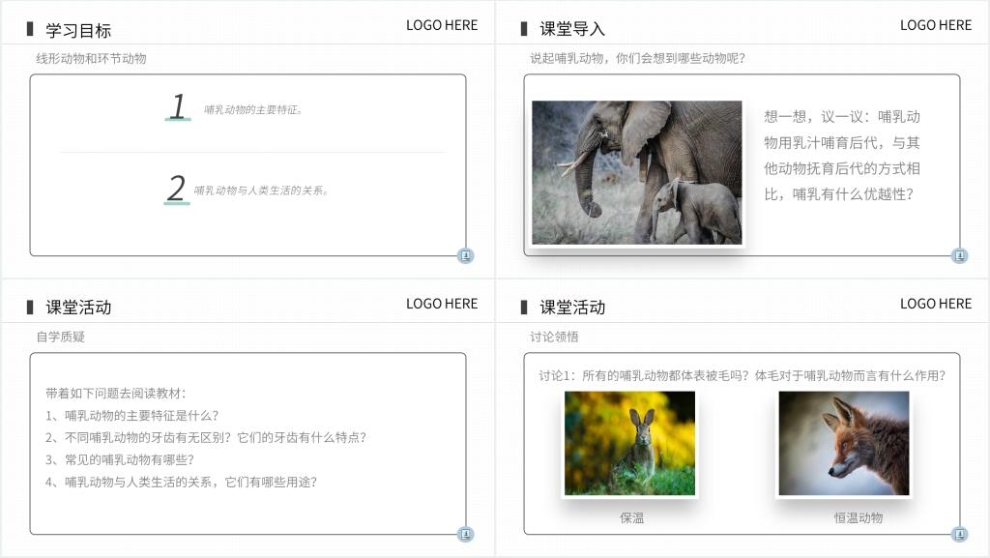990x558 pixels.
Task: Click the 恒温动物 caption under the fox
Action: [859, 517]
